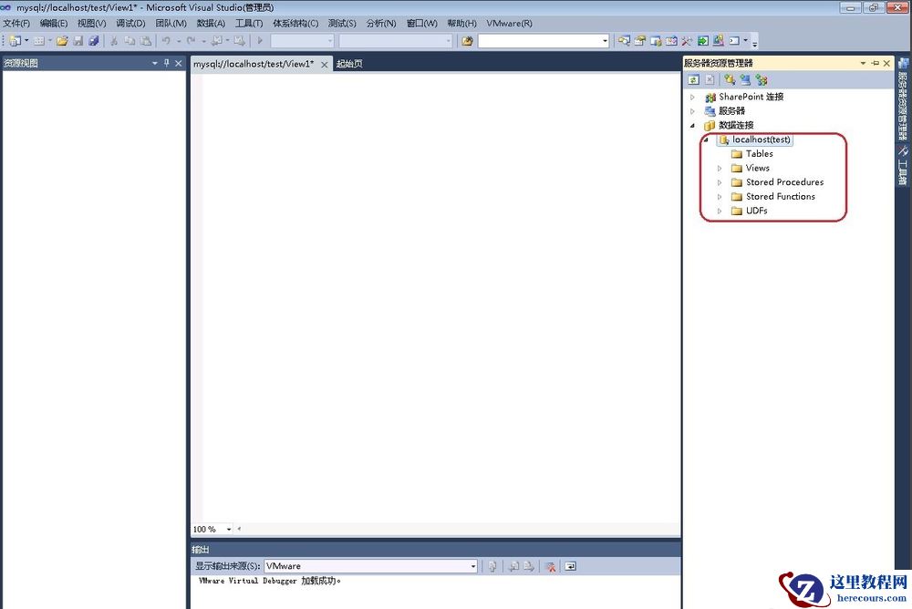Screen dimensions: 912x609
Task: Open the 调试(D) menu
Action: (130, 24)
